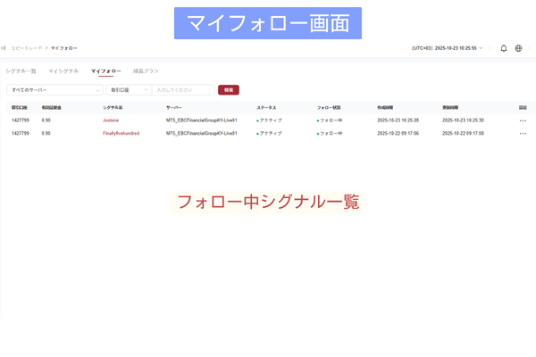Click the sidebar menu collapse icon
This screenshot has width=536, height=357.
[4, 48]
